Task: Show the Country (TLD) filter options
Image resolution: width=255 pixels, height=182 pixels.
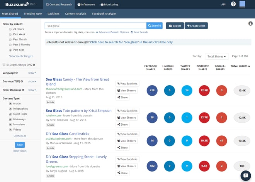Action: (32, 81)
